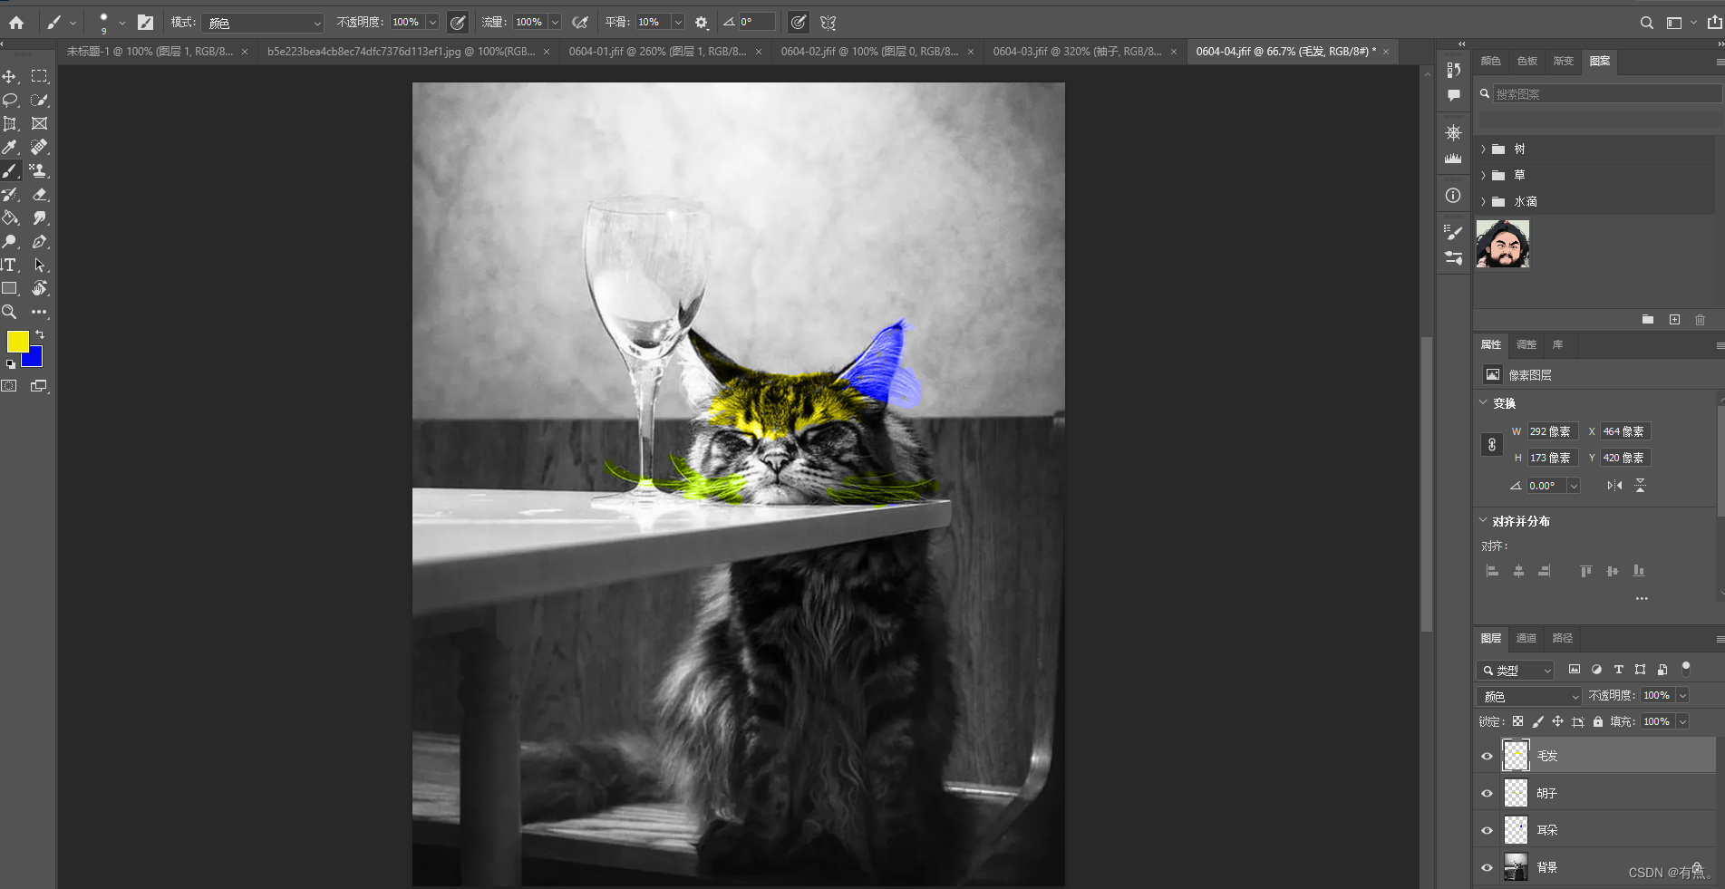Hide the 胡子 layer
The width and height of the screenshot is (1725, 889).
1487,794
